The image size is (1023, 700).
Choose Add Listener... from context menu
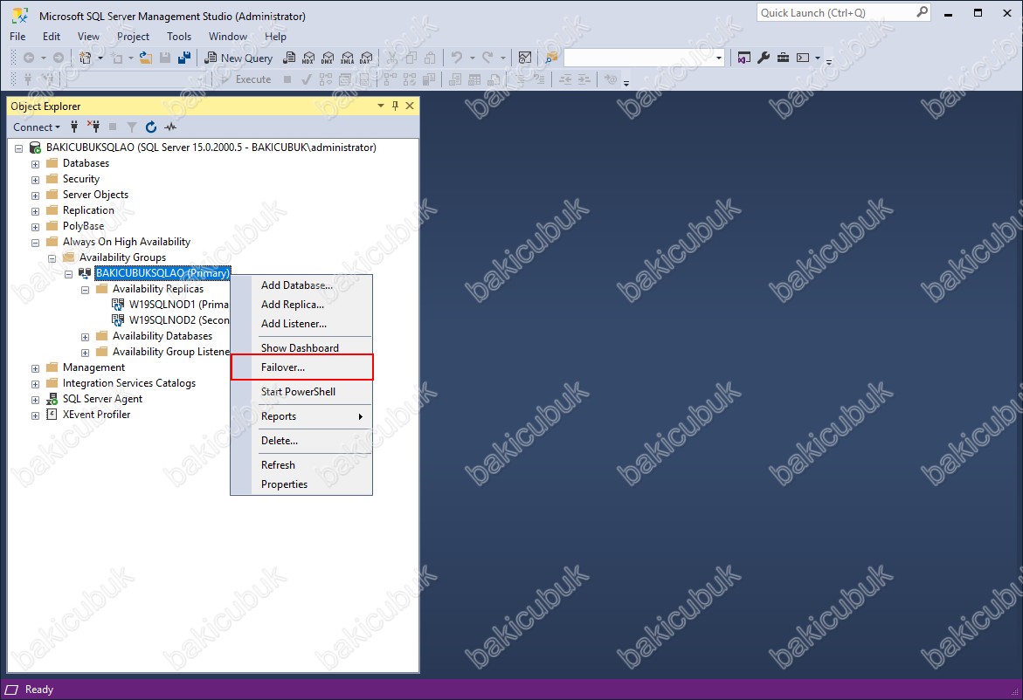tap(301, 323)
